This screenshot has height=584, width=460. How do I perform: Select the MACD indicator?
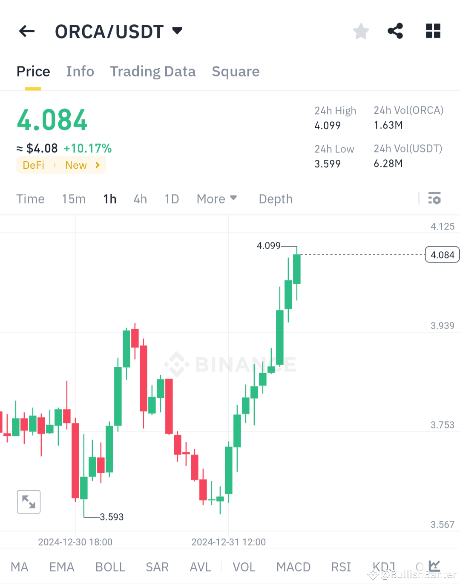click(x=293, y=567)
